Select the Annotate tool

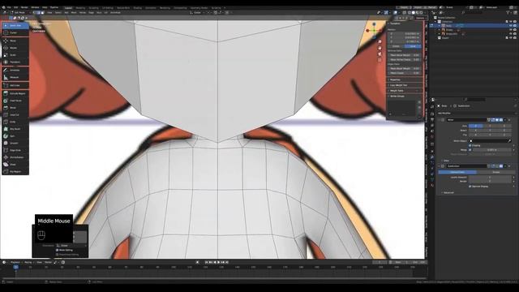(x=15, y=71)
